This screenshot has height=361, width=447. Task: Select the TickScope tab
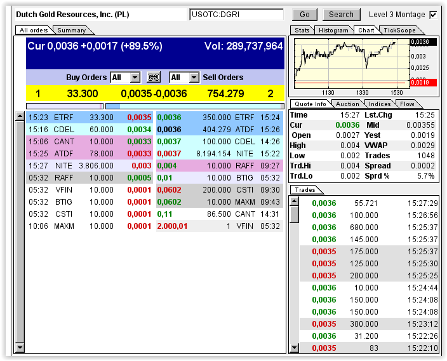pos(399,30)
